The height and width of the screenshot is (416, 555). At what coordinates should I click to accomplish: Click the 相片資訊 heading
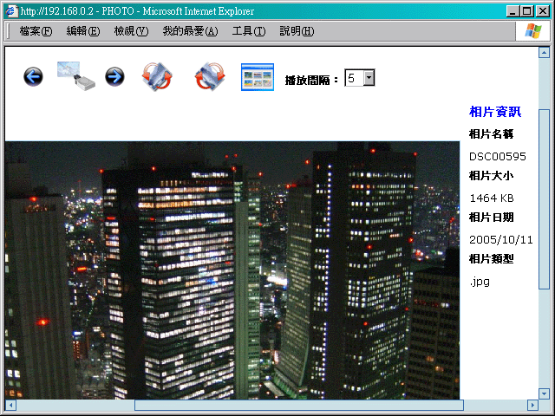(x=495, y=112)
